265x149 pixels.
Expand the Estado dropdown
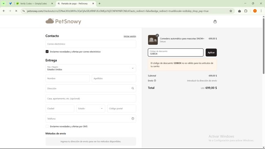pos(91,108)
